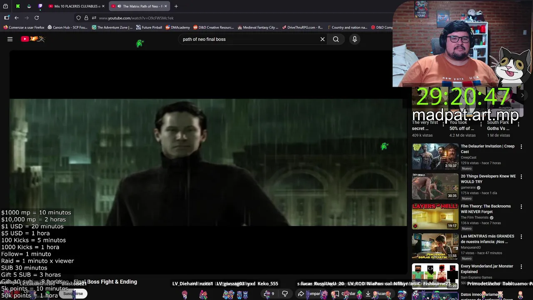Open options for Delaurier Invitation video

coord(521,147)
